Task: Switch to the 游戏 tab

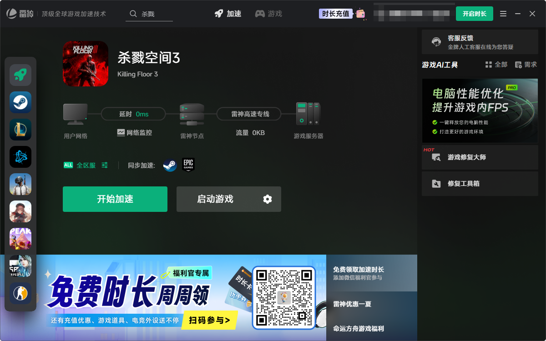Action: (268, 14)
